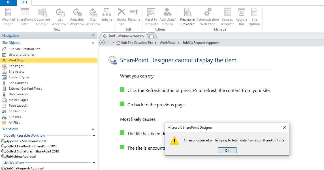Collapse the Site Objects section
This screenshot has width=324, height=170.
point(93,42)
